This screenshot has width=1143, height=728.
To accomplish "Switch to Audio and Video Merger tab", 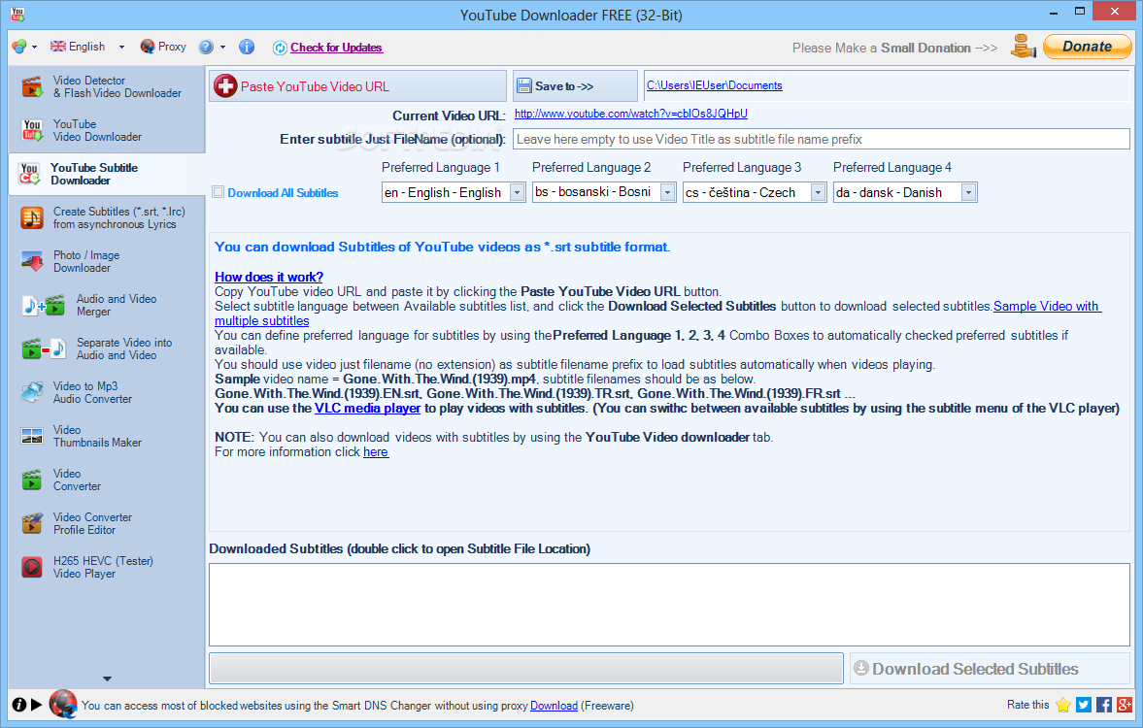I will point(107,306).
